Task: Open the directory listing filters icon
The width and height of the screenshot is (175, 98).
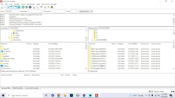Action: pos(41,7)
